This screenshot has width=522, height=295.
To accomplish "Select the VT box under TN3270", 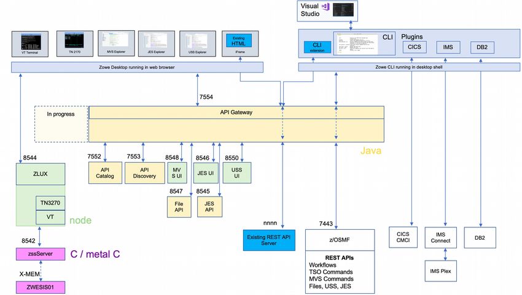I will [50, 217].
